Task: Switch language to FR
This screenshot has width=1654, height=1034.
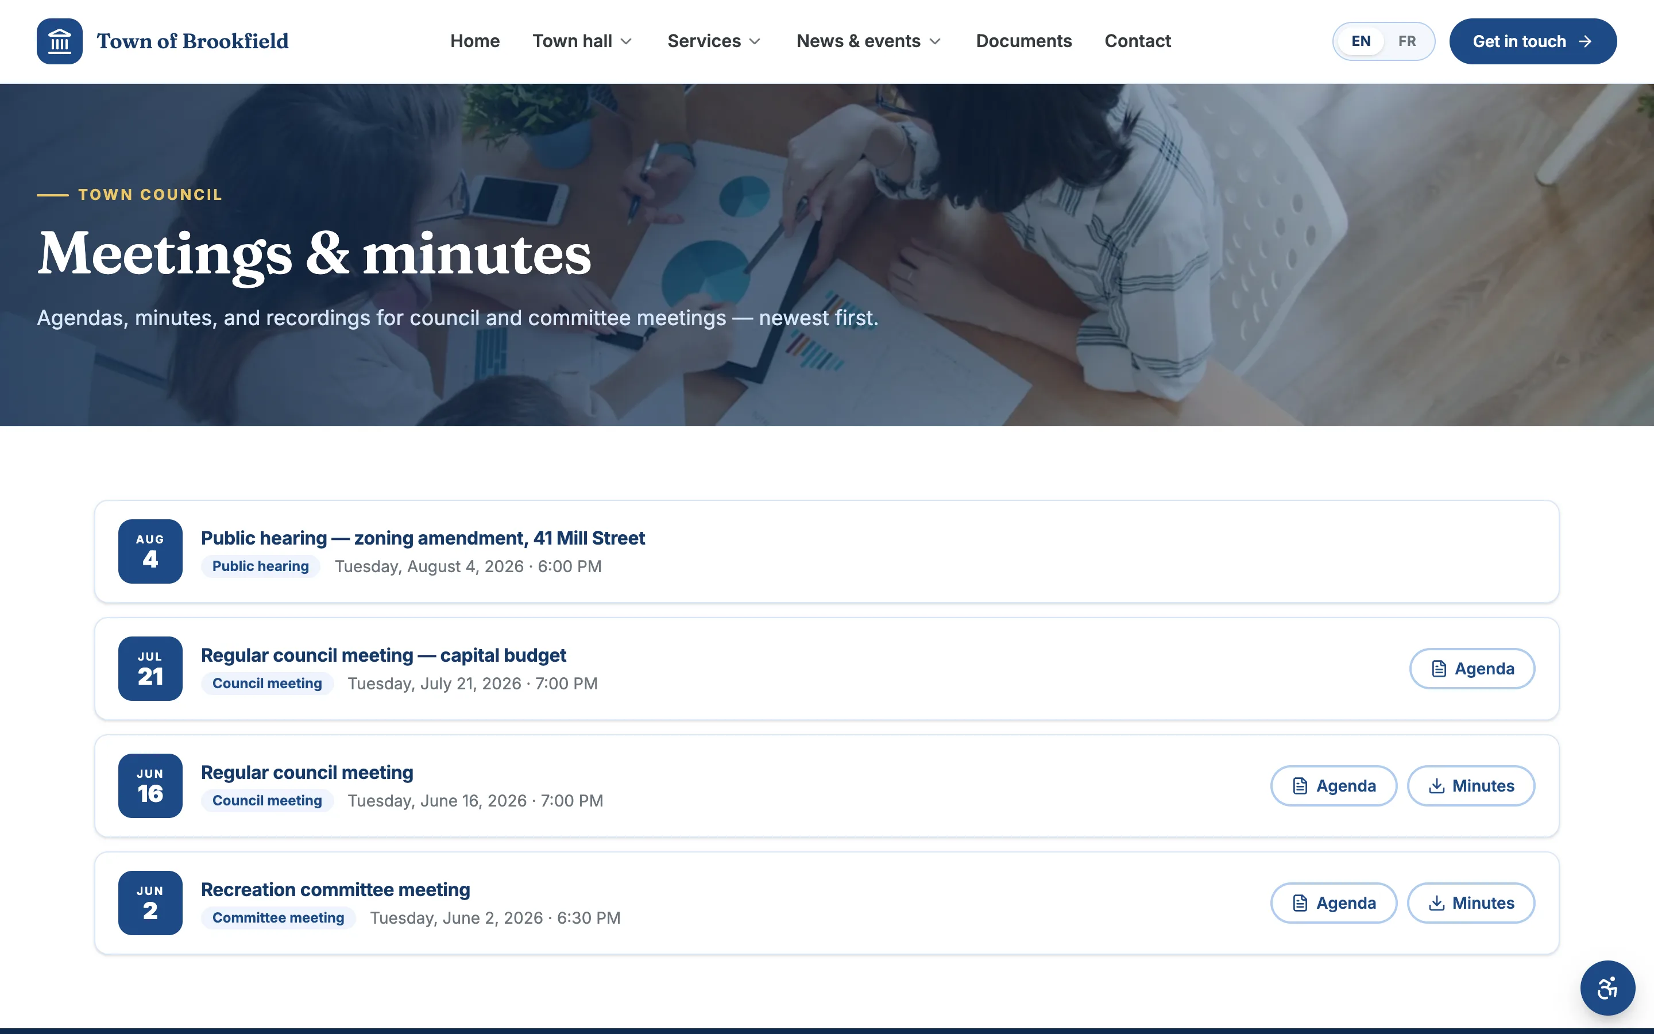Action: (x=1406, y=41)
